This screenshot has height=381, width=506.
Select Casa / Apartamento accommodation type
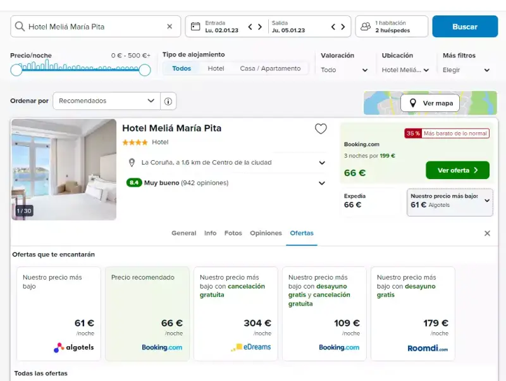270,68
